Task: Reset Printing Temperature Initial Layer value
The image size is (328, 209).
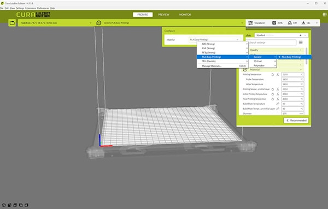Action: (x=273, y=89)
